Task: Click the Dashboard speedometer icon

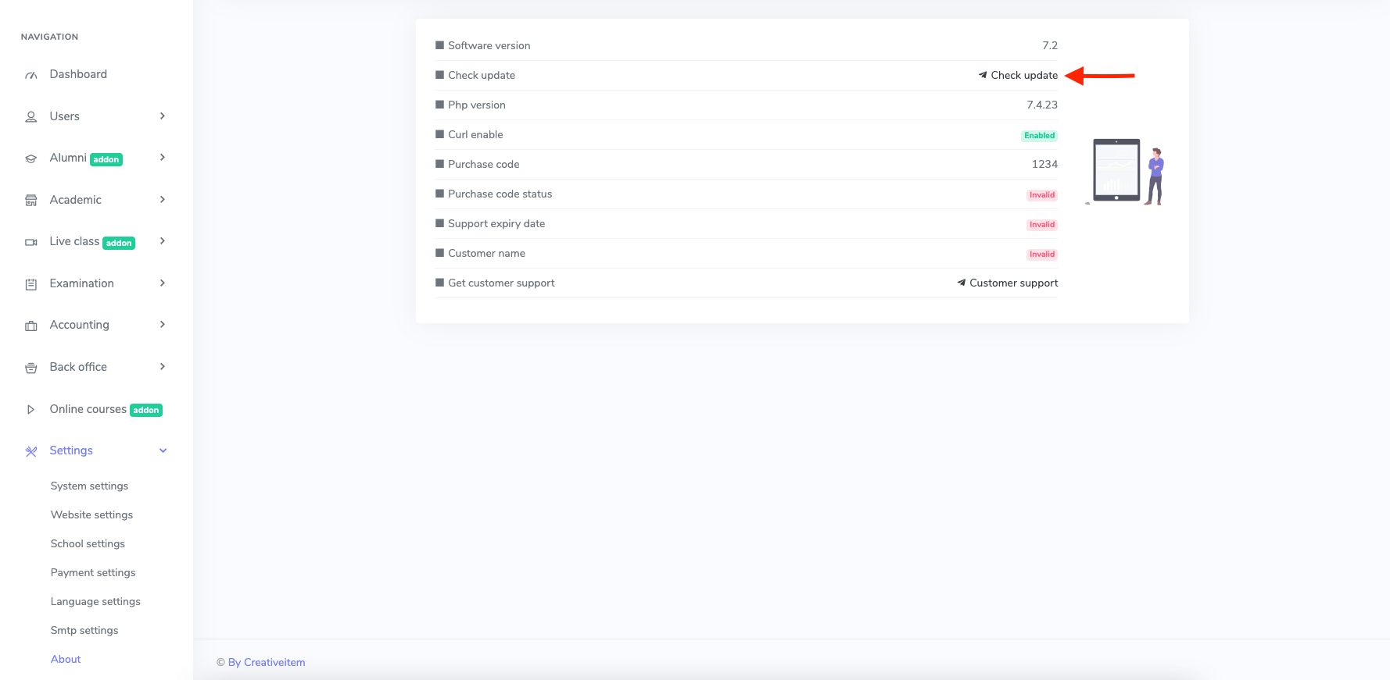Action: [31, 75]
